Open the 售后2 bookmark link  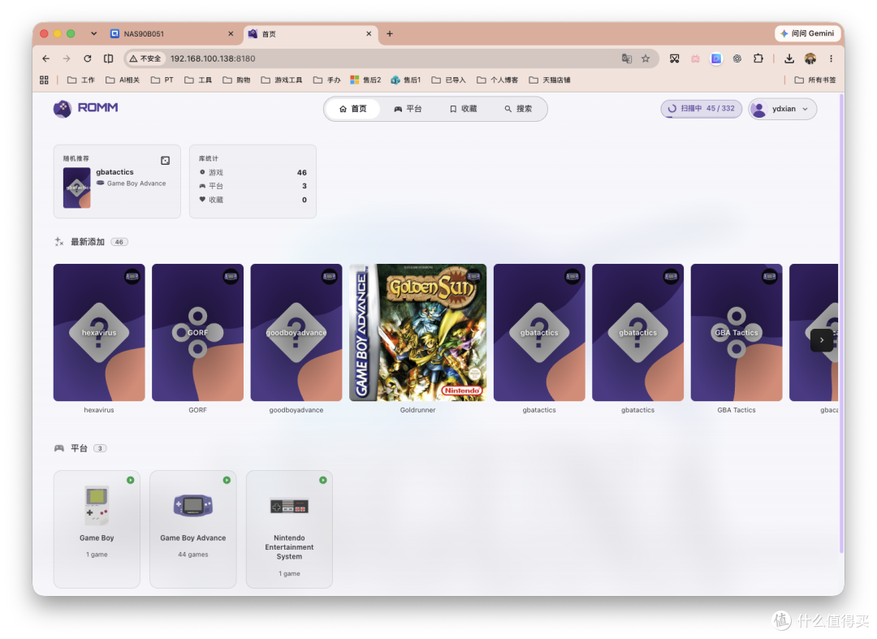coord(365,80)
